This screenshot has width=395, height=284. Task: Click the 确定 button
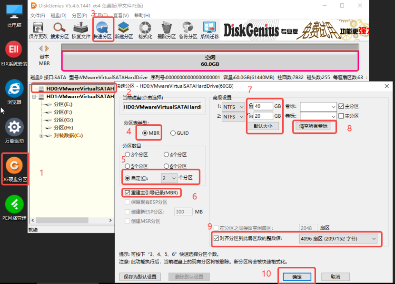[x=297, y=277]
